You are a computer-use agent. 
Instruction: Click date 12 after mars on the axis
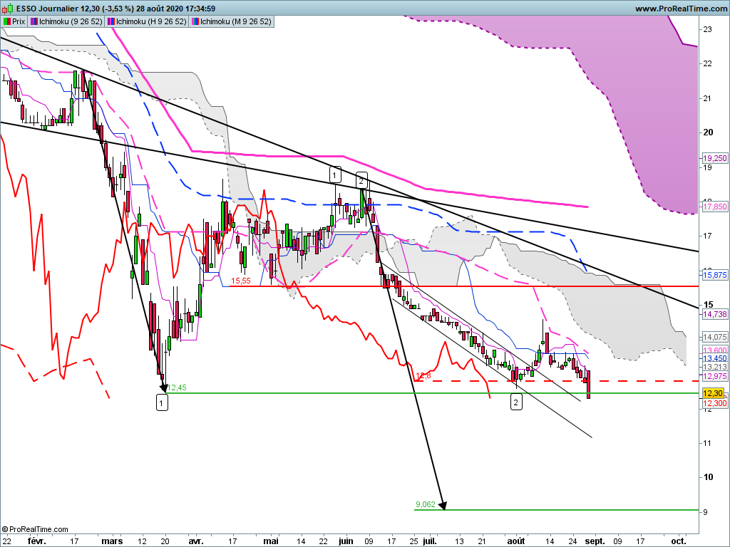pos(142,541)
